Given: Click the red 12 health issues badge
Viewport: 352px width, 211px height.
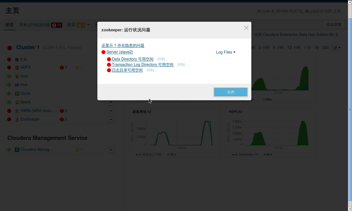Looking at the screenshot, I should pos(57,25).
